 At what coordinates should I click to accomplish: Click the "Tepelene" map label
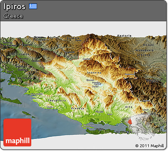pyautogui.click(x=8, y=45)
